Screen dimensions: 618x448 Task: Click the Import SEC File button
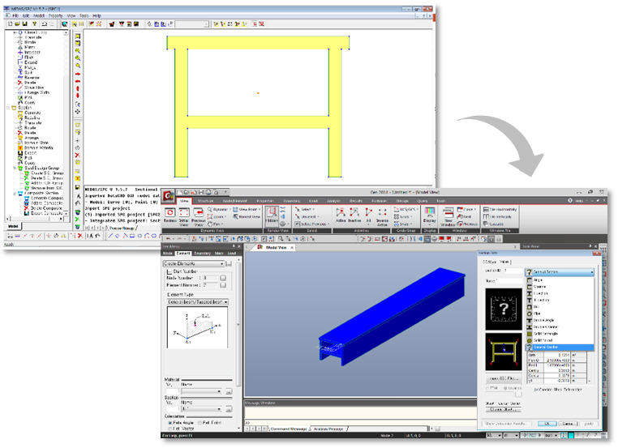[503, 378]
